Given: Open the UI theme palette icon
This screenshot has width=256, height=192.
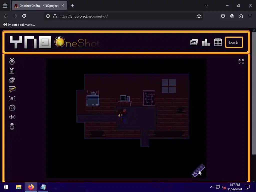Looking at the screenshot, I should (12, 80).
